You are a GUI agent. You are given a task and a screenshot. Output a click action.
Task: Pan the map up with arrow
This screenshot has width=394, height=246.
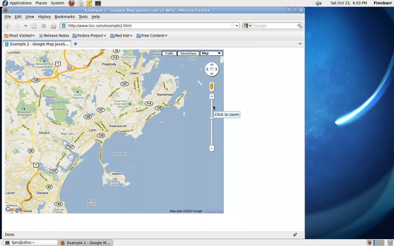click(212, 65)
